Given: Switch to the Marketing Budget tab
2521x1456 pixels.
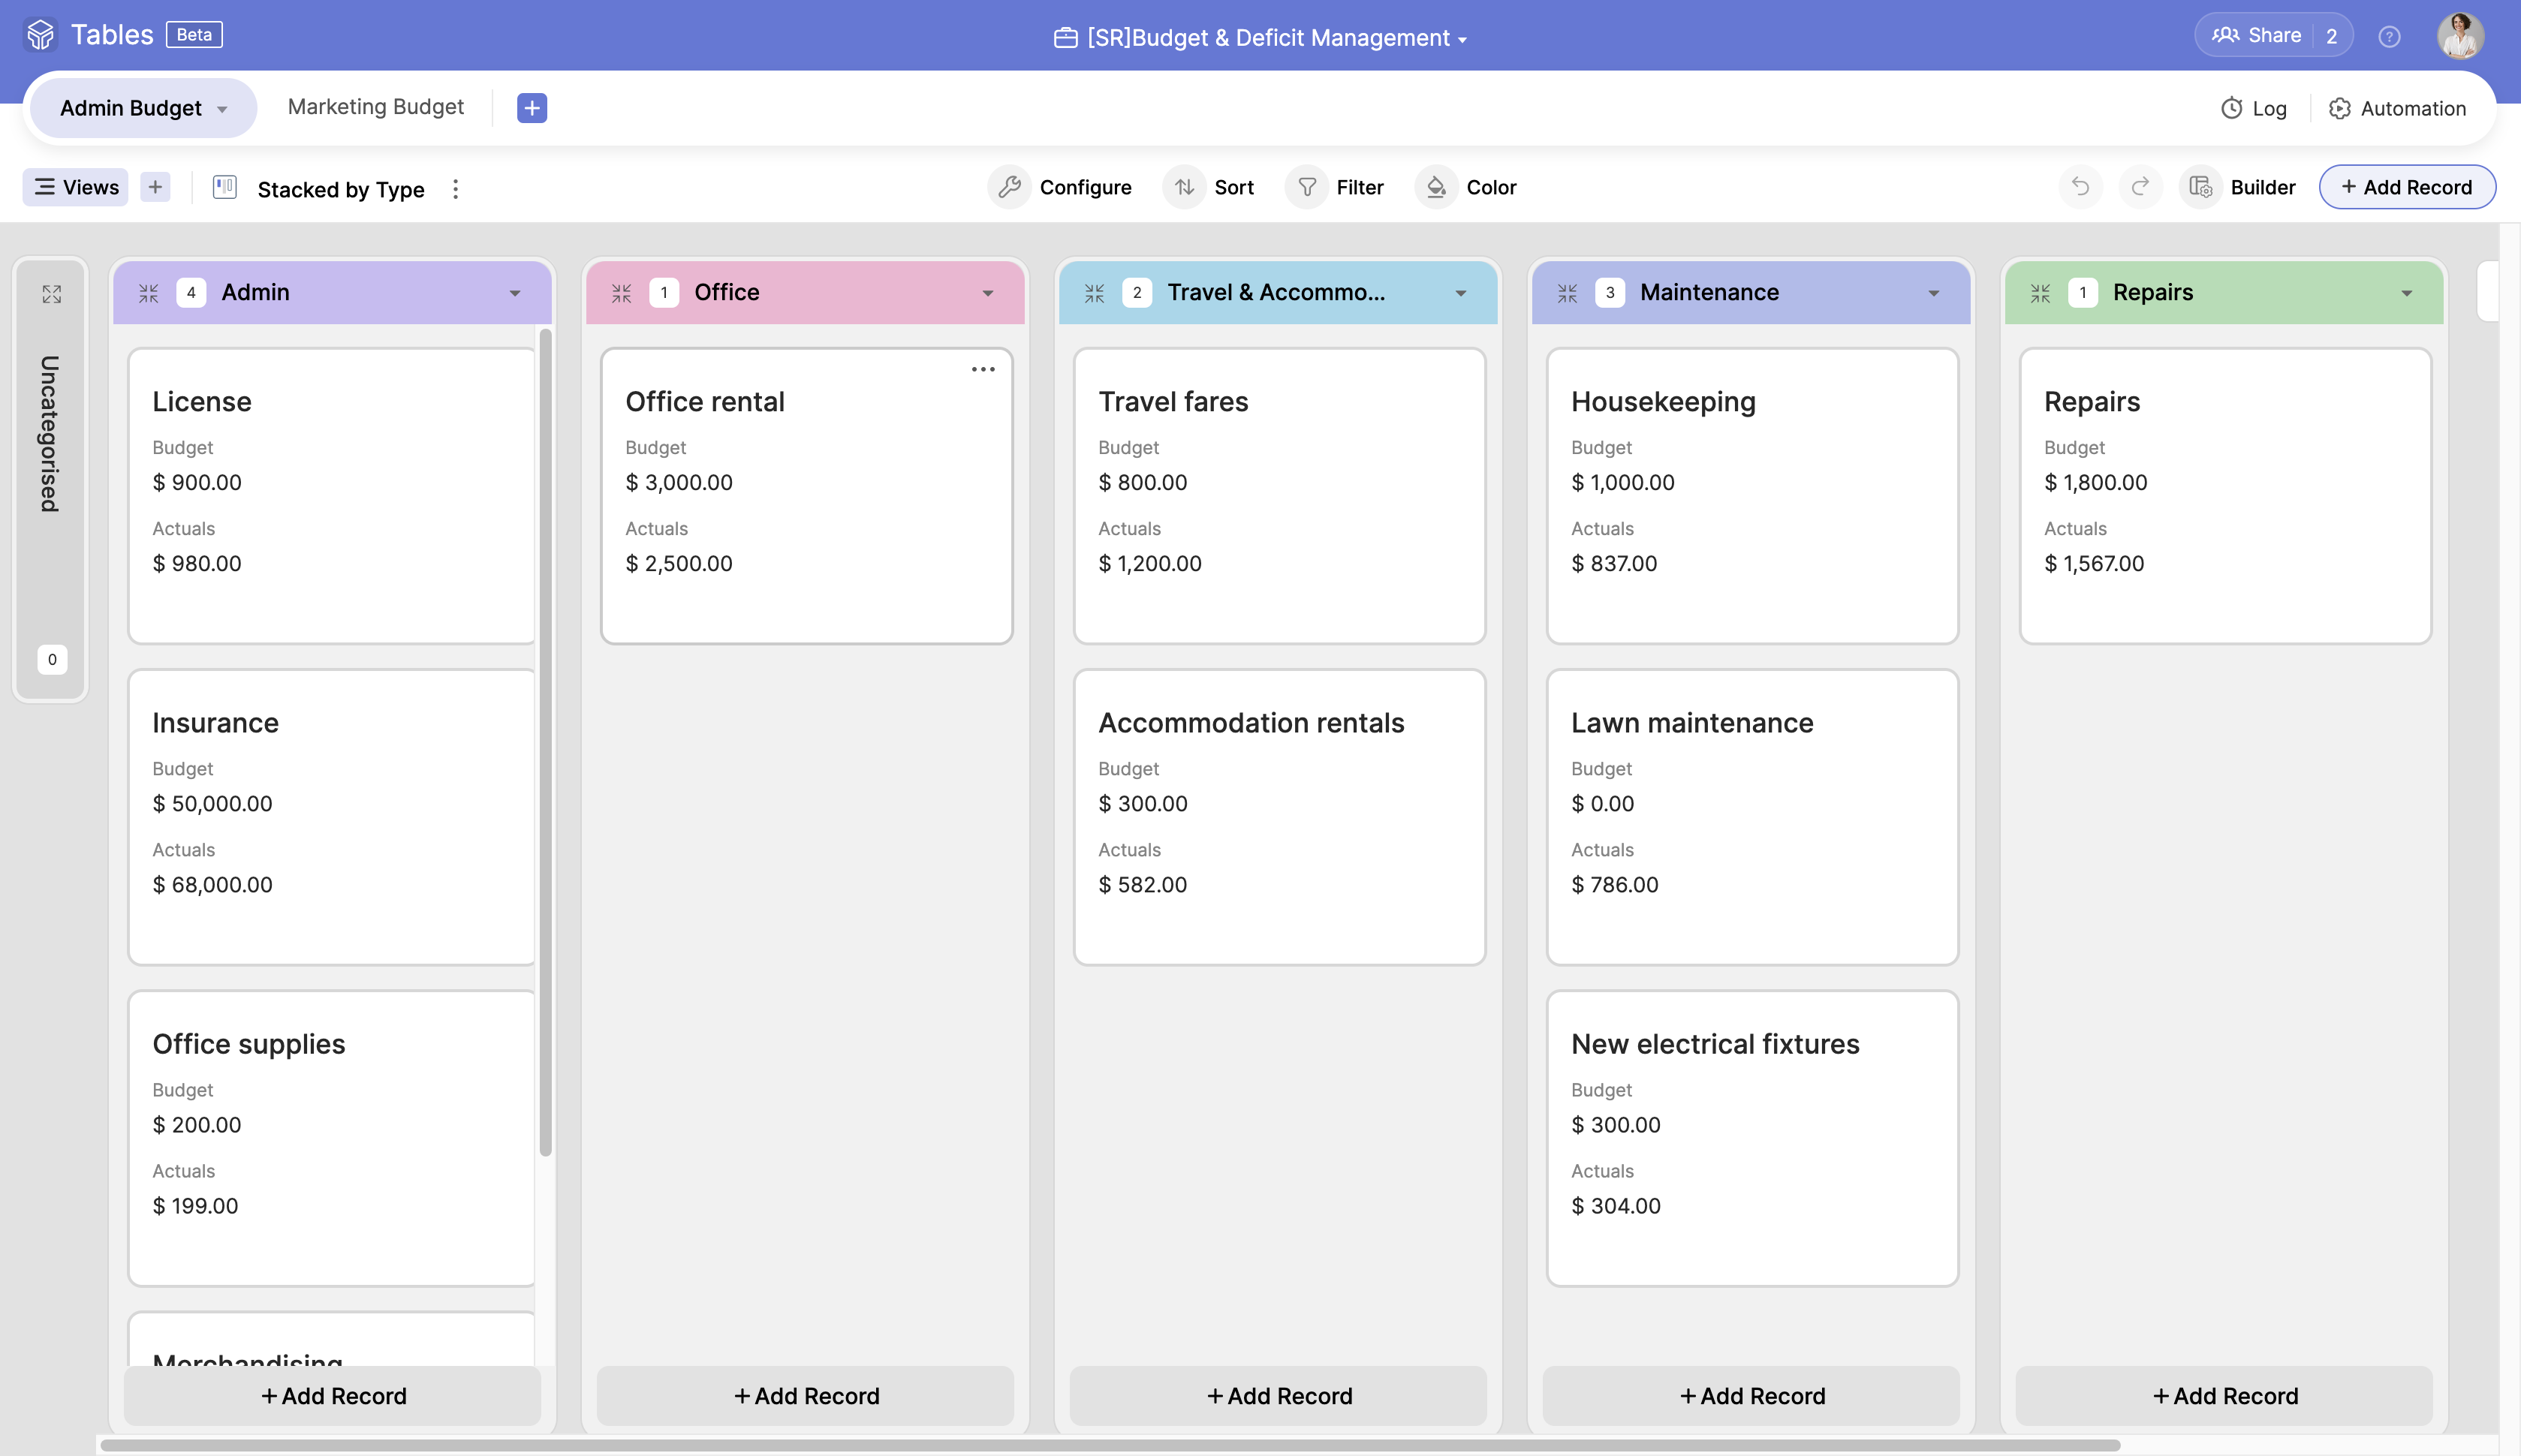Looking at the screenshot, I should point(376,106).
